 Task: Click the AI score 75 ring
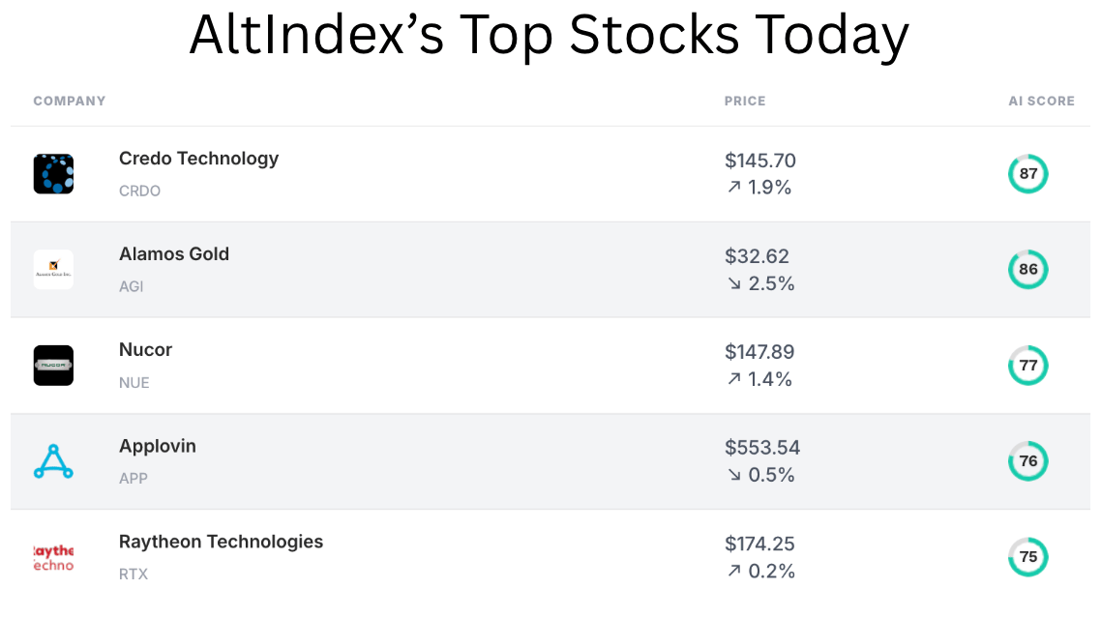pyautogui.click(x=1027, y=557)
